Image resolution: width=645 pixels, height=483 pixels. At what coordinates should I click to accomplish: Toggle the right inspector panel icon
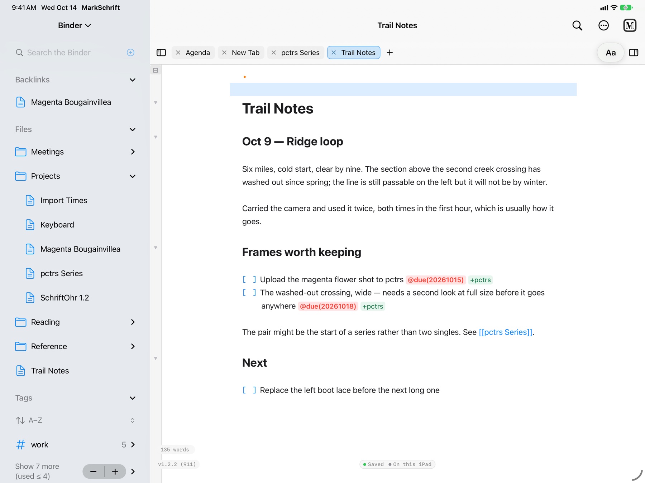[634, 53]
